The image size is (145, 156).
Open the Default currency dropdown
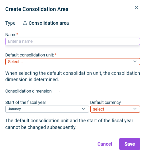115,109
